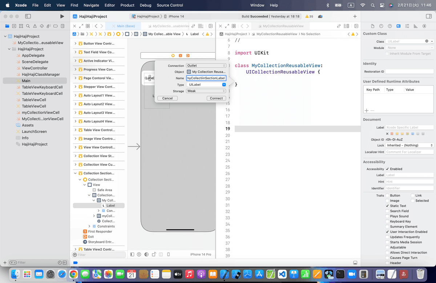436x283 pixels.
Task: Collapse Collection Section scene
Action: (76, 173)
